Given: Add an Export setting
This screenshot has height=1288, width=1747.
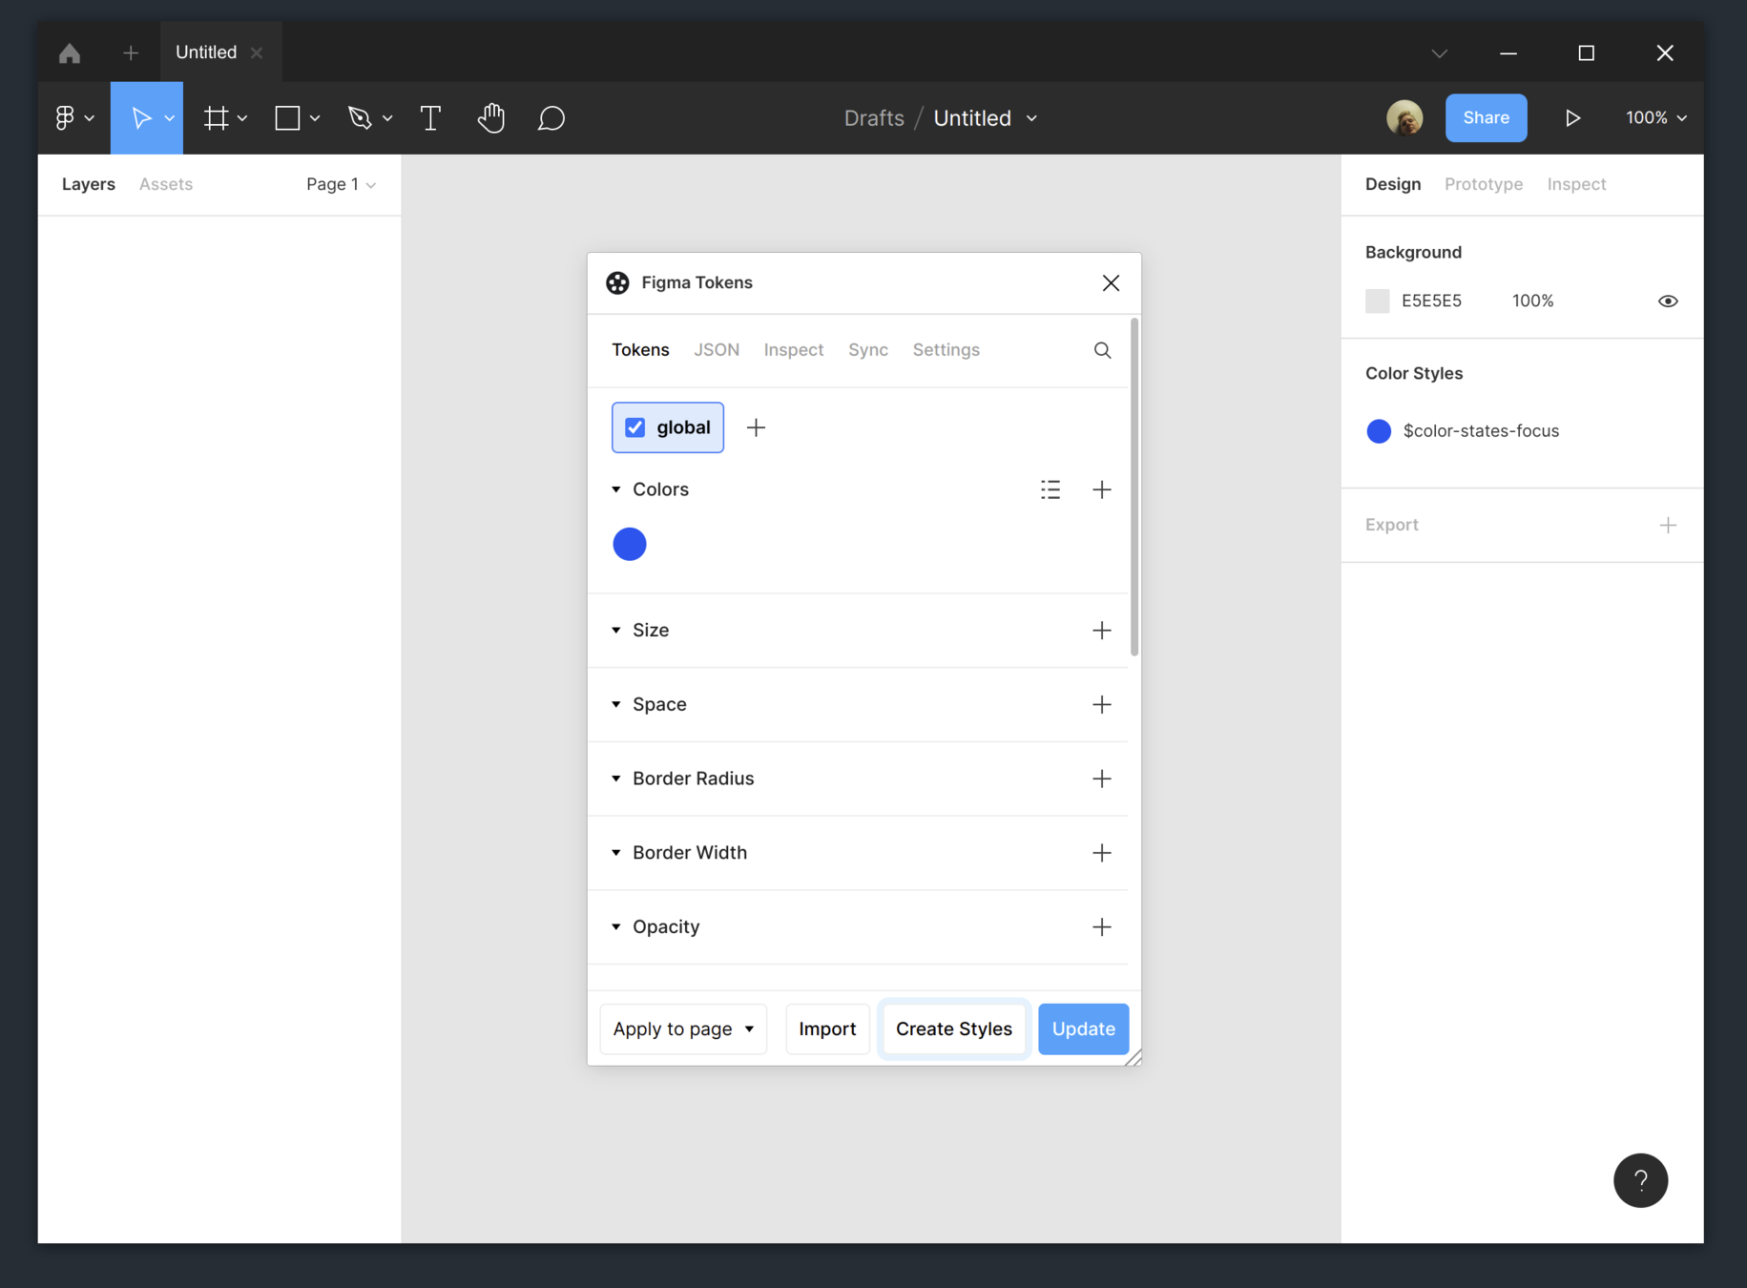Looking at the screenshot, I should 1668,525.
